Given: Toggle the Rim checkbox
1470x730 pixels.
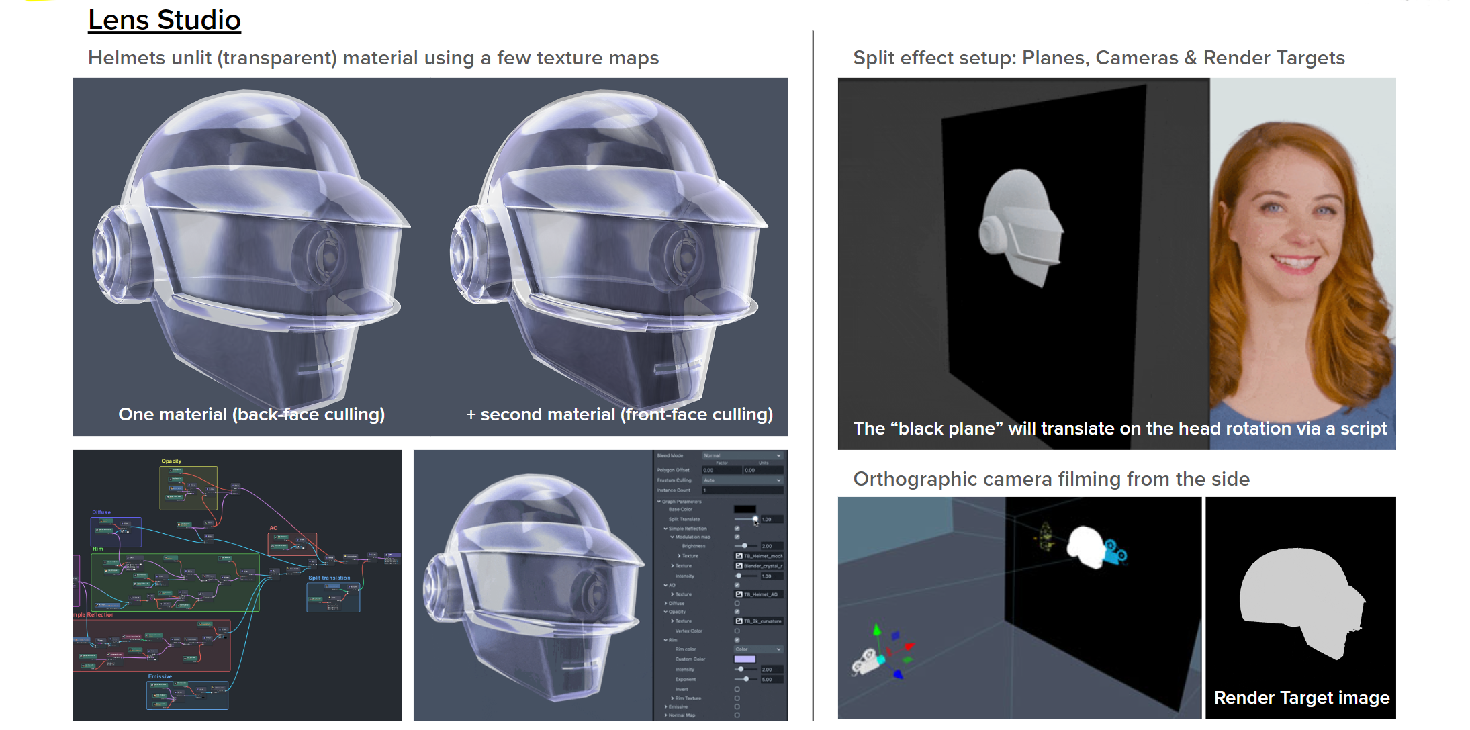Looking at the screenshot, I should (737, 640).
